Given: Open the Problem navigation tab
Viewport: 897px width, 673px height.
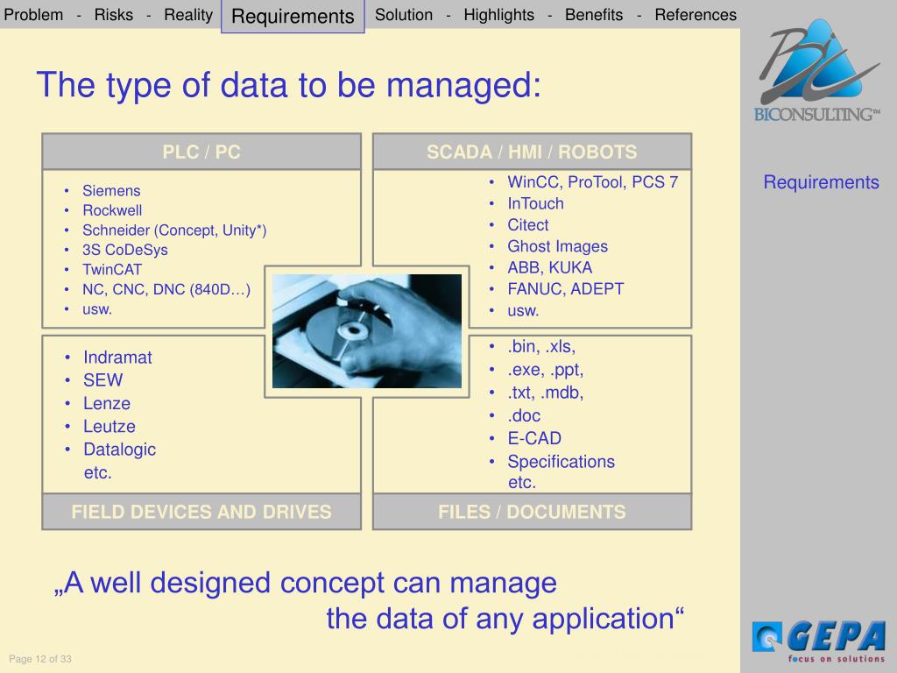Looking at the screenshot, I should point(33,14).
